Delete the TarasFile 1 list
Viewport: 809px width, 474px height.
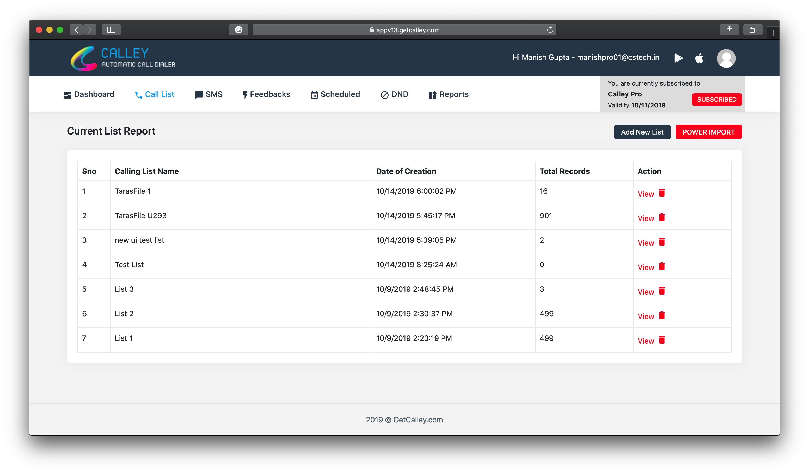(662, 193)
